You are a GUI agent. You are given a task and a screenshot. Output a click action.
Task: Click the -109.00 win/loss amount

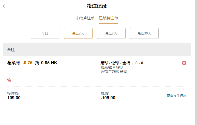tap(108, 98)
